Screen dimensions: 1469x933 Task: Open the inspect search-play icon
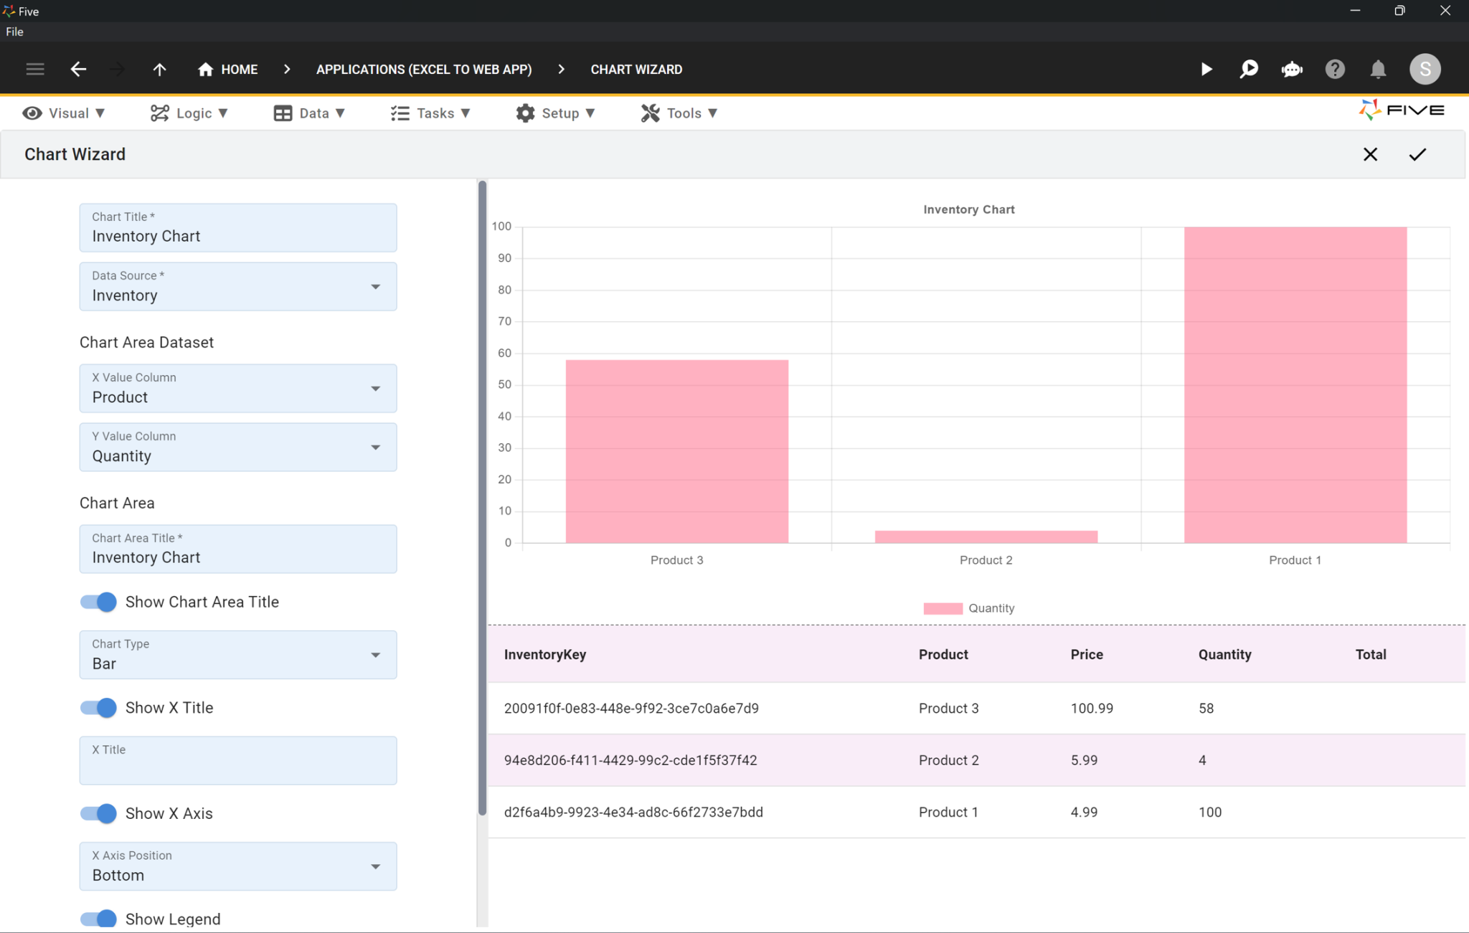pos(1249,69)
